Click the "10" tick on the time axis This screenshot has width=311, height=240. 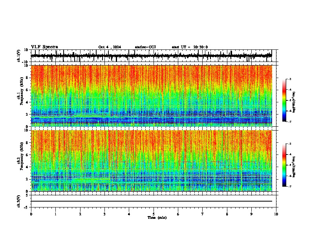pyautogui.click(x=276, y=214)
